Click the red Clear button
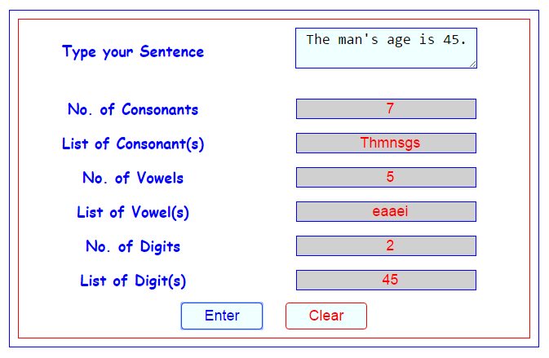Image resolution: width=549 pixels, height=358 pixels. (x=326, y=316)
